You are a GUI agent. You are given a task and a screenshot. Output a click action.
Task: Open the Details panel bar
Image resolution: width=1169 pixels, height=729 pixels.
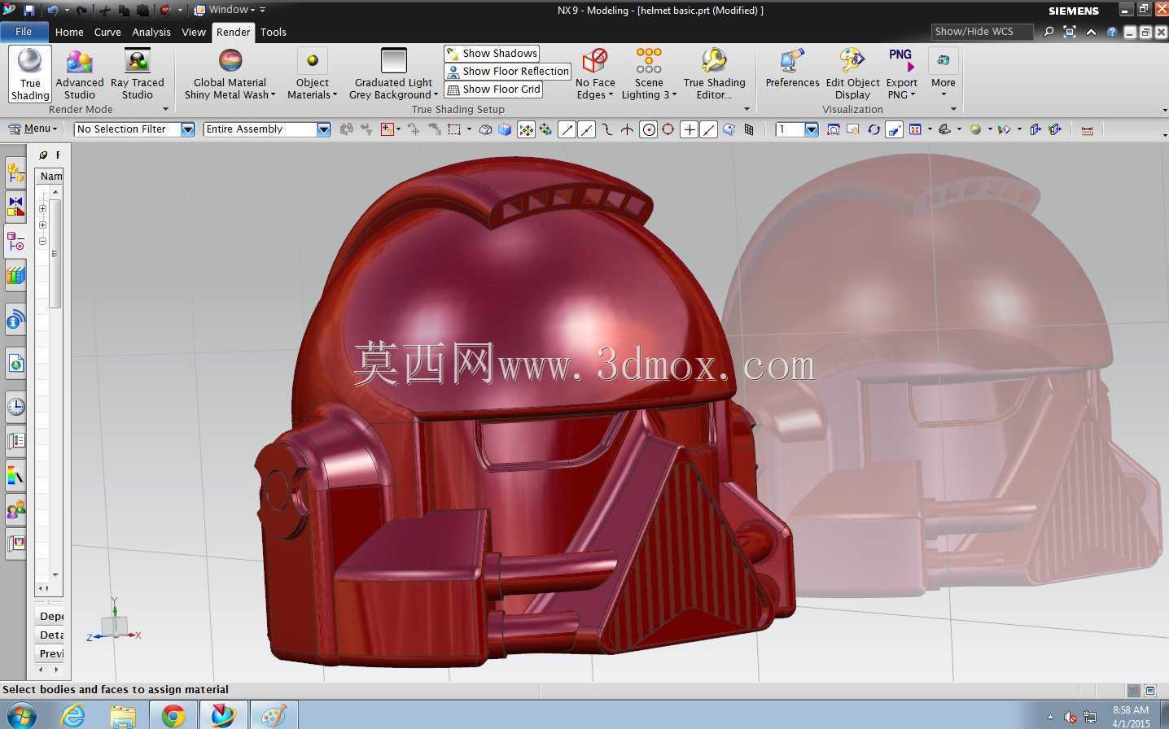50,635
